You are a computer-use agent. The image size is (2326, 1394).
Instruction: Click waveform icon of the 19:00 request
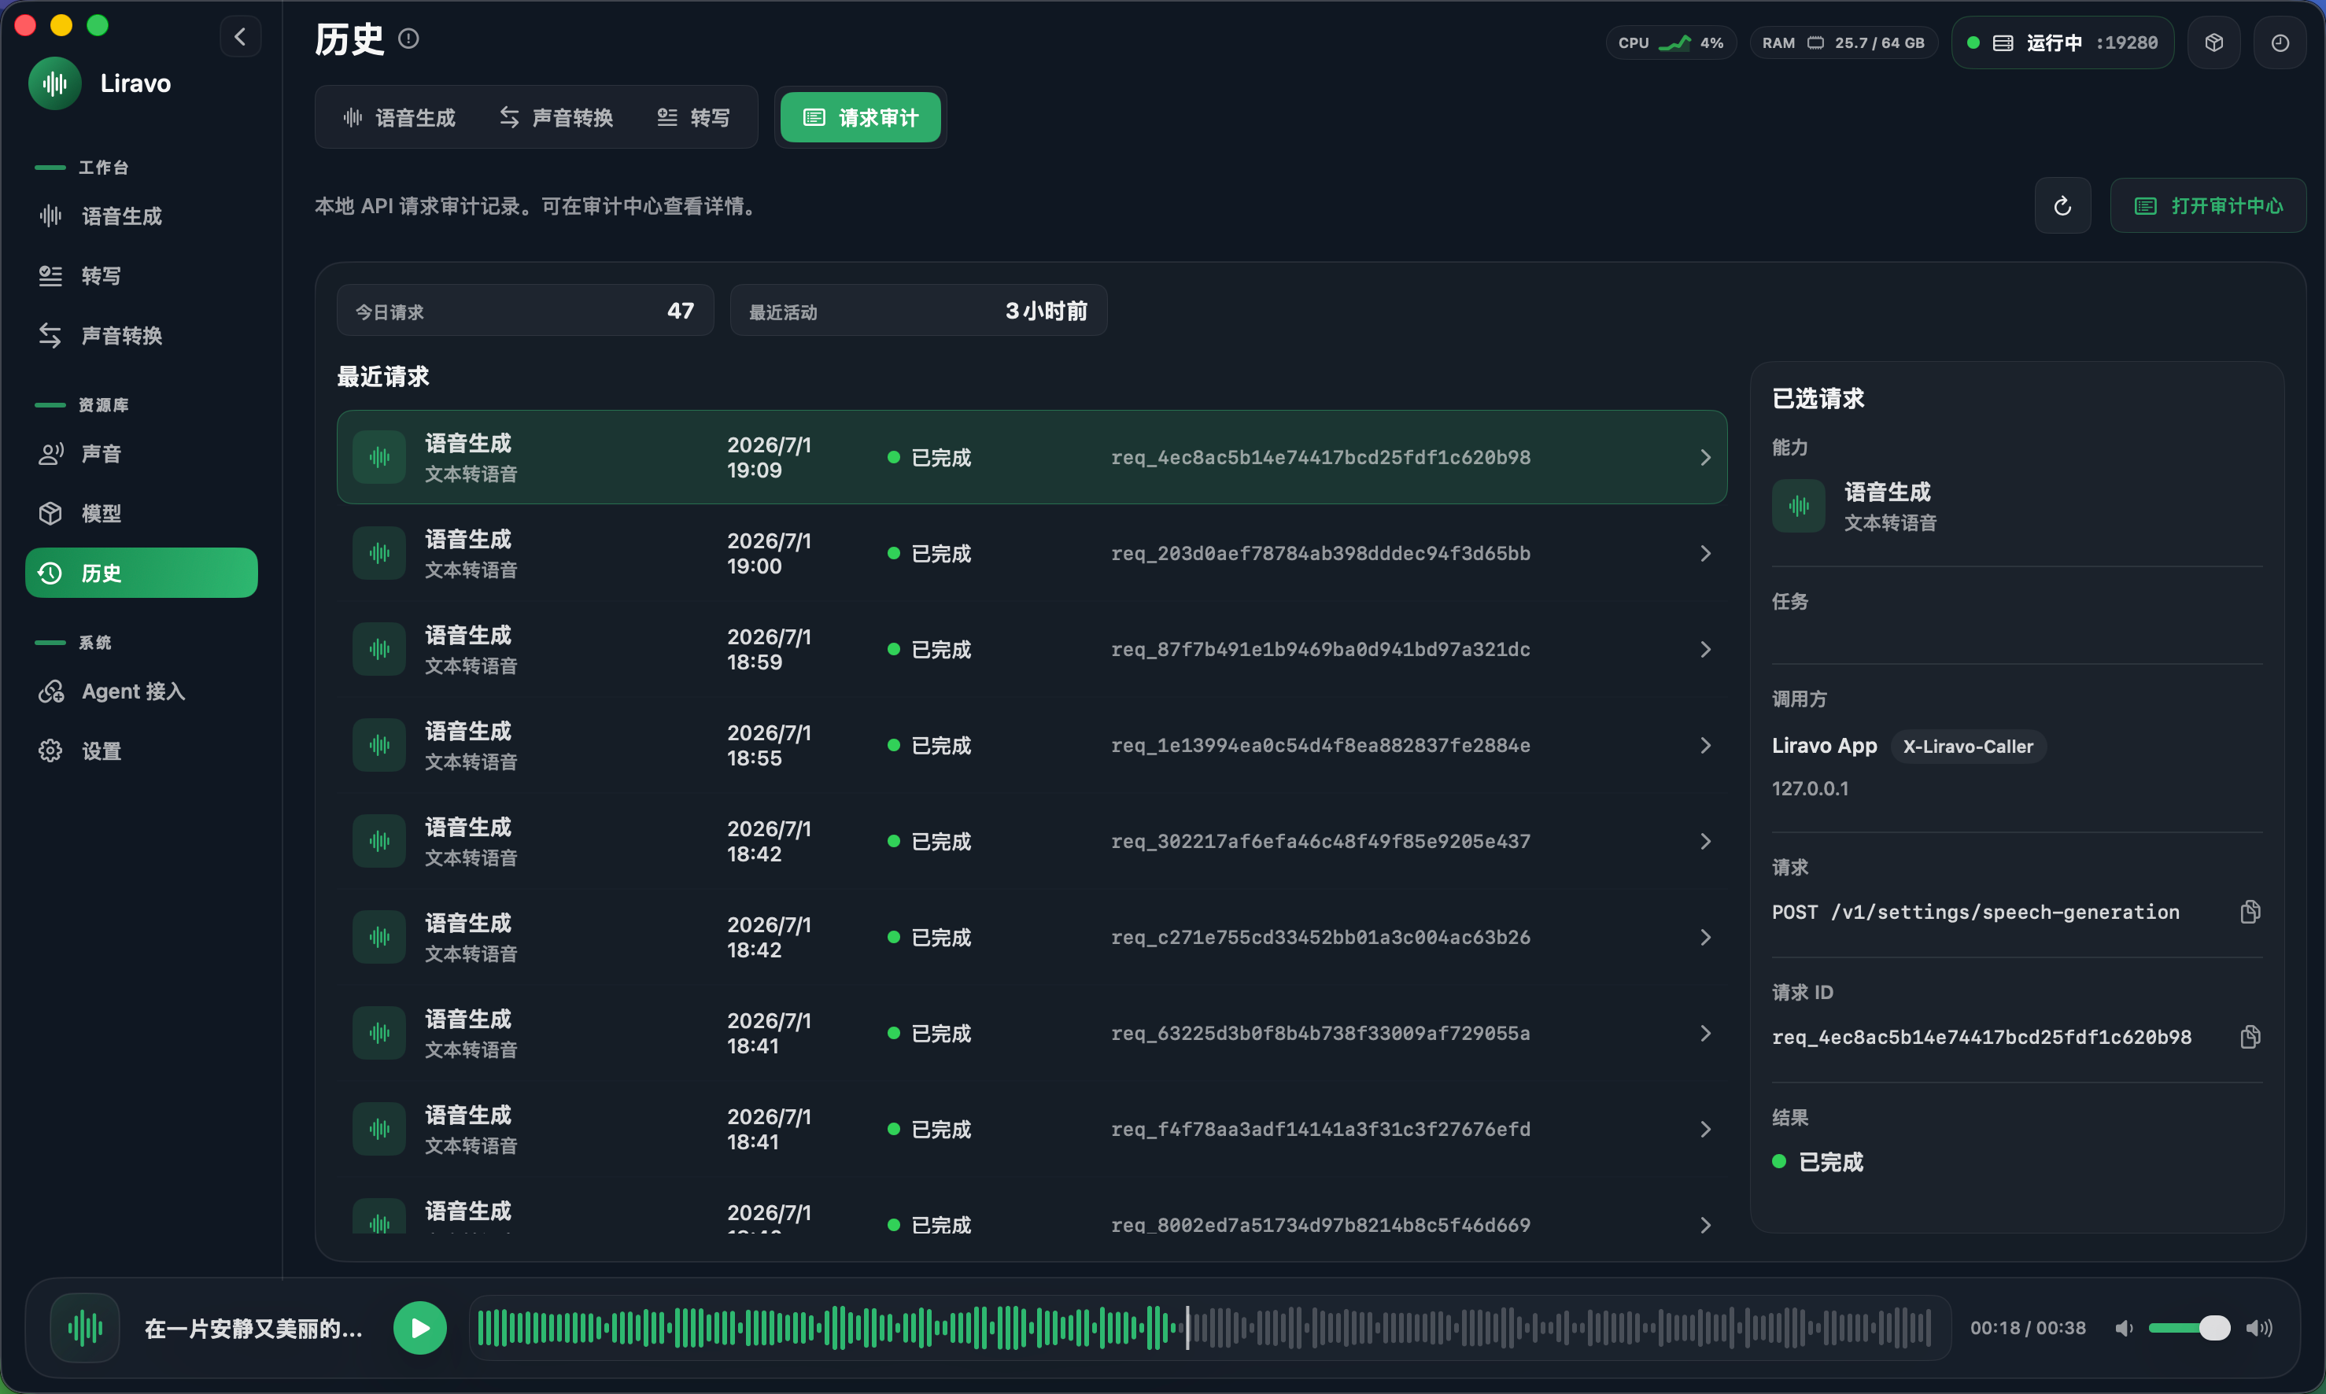tap(379, 553)
